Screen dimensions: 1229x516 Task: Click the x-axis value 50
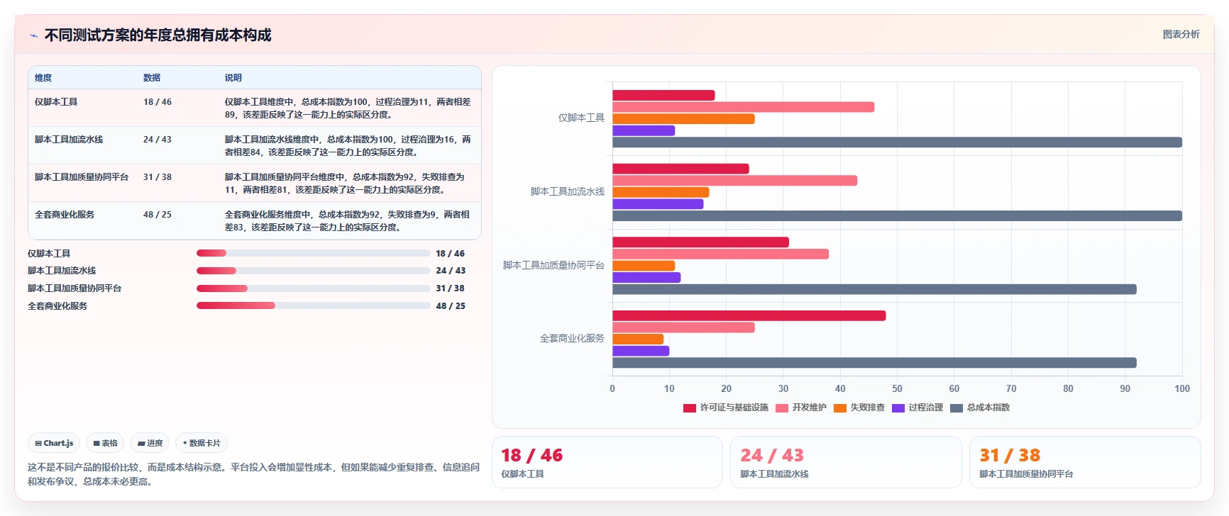point(897,388)
